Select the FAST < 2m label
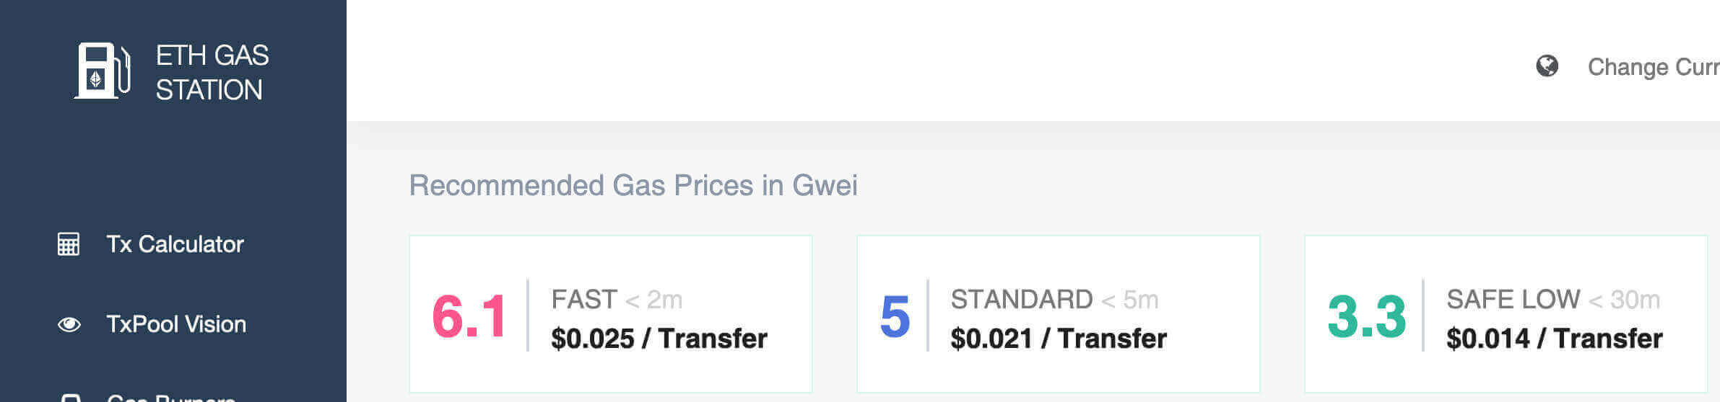Screen dimensions: 1720x402 coord(617,299)
